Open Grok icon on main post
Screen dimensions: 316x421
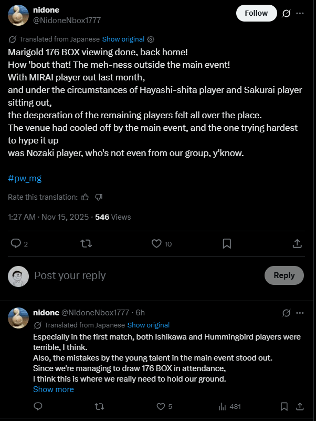[x=287, y=13]
